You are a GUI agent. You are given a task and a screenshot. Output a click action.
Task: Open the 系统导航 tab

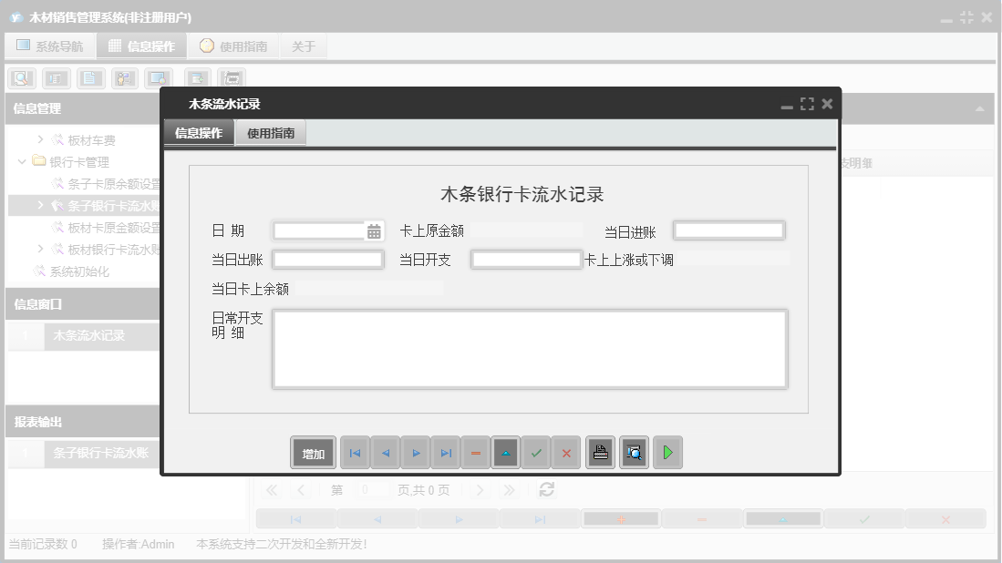[50, 45]
